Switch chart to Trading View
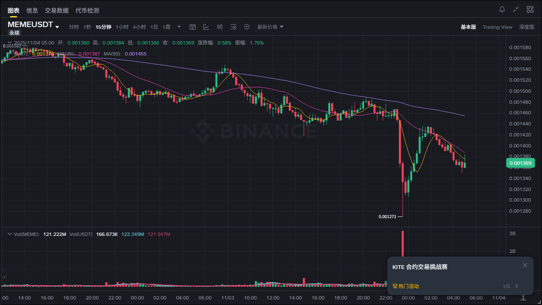 497,27
